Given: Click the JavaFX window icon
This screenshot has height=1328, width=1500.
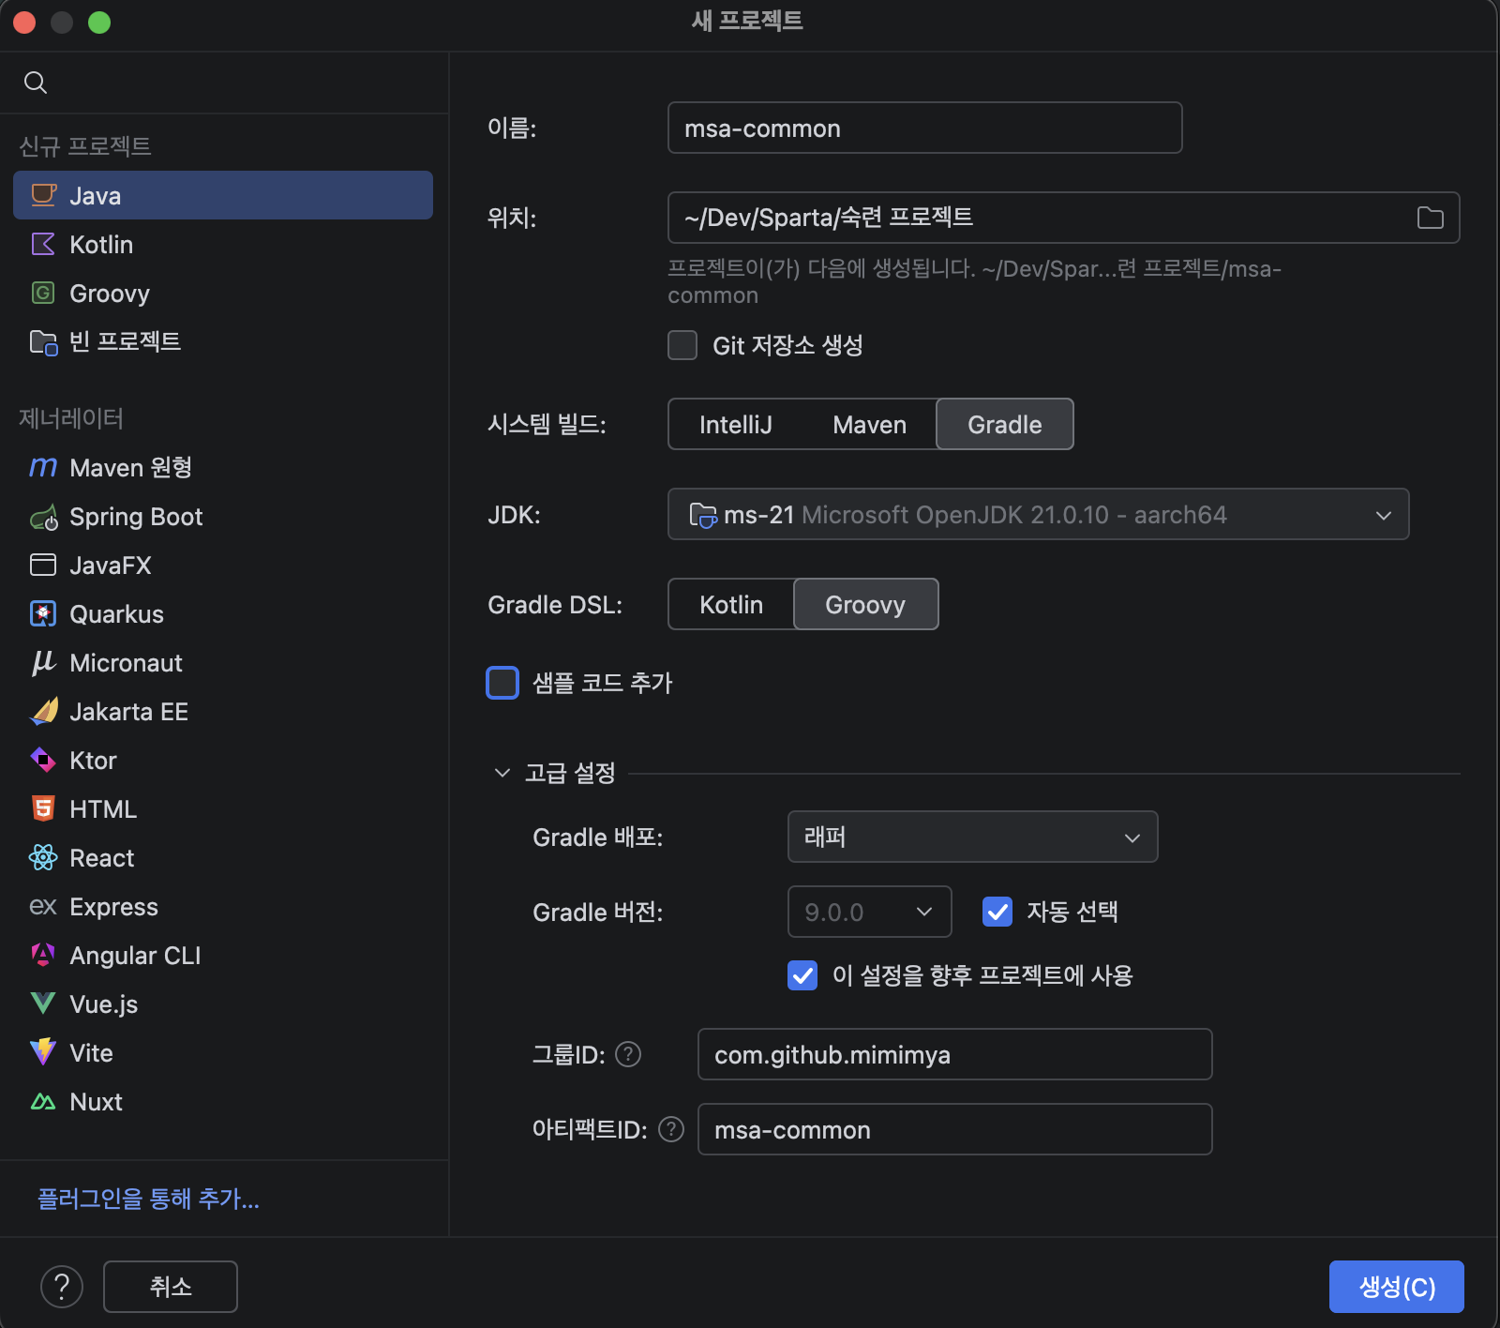Looking at the screenshot, I should point(43,565).
